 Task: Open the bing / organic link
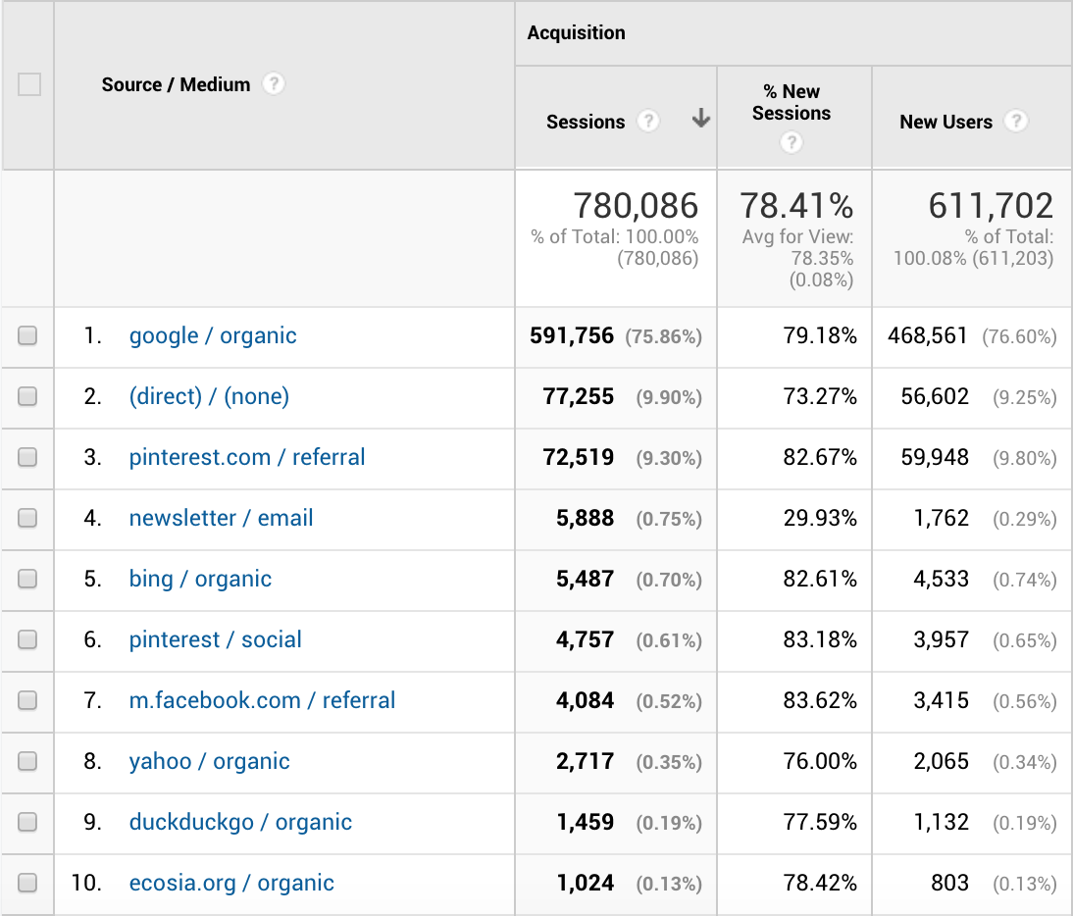pos(200,580)
